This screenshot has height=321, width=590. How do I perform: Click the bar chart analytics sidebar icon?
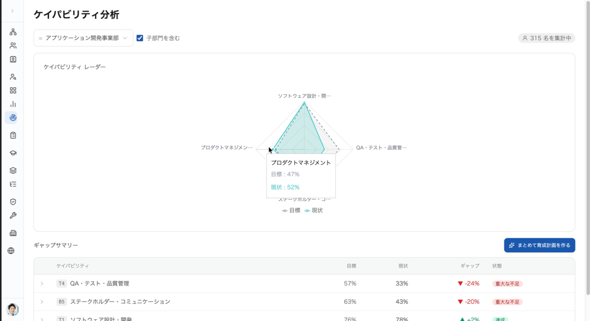[13, 104]
